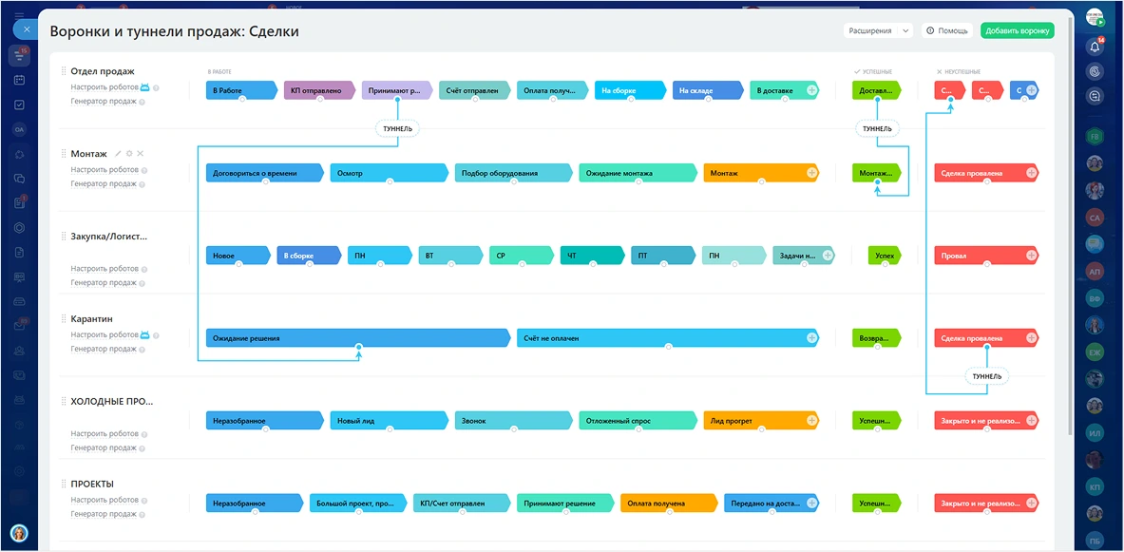Click the tasks checkmark icon in the left sidebar
Screen dimensions: 1124x552
coord(19,105)
